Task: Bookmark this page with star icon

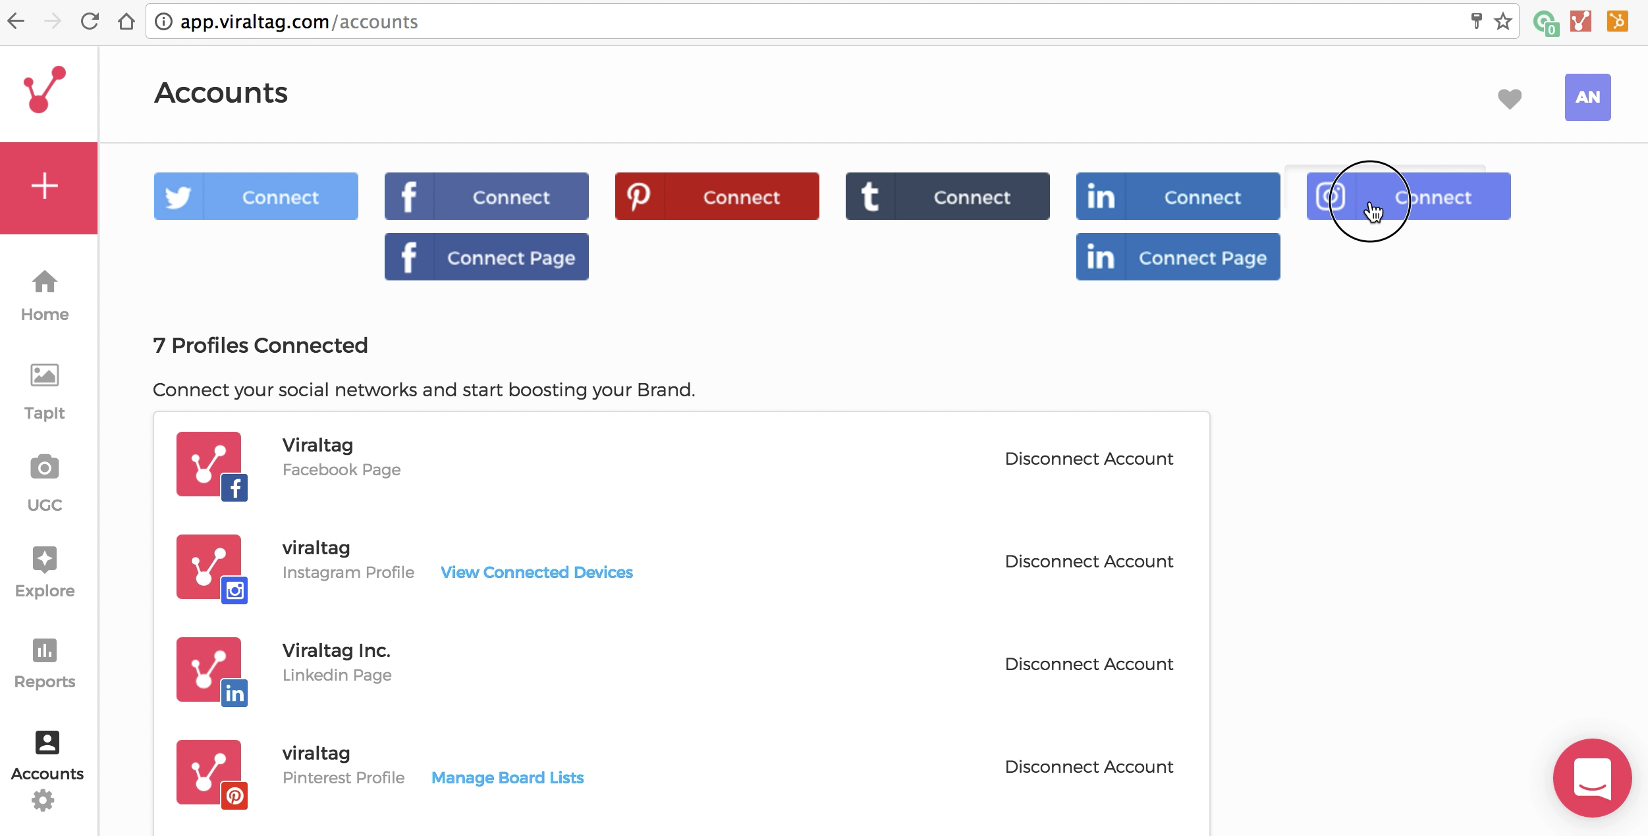Action: (x=1503, y=22)
